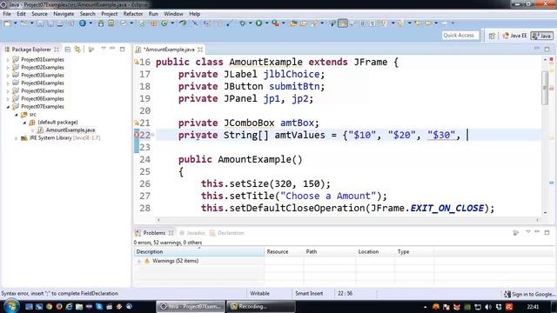Expand the Project03Examples tree node
The width and height of the screenshot is (557, 313).
click(x=8, y=76)
